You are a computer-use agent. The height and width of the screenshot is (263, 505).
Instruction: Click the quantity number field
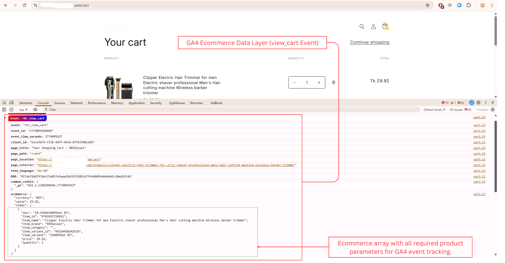pos(307,83)
